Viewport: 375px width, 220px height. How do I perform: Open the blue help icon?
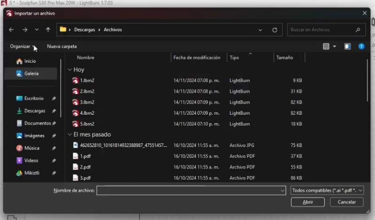coord(361,46)
